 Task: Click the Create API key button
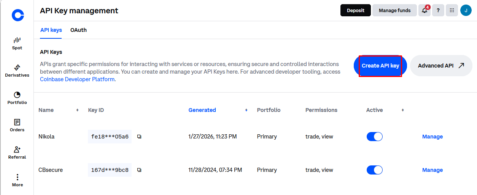coord(380,66)
